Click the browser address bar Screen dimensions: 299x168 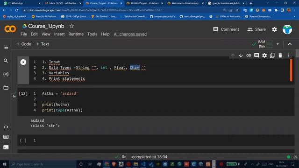122,10
